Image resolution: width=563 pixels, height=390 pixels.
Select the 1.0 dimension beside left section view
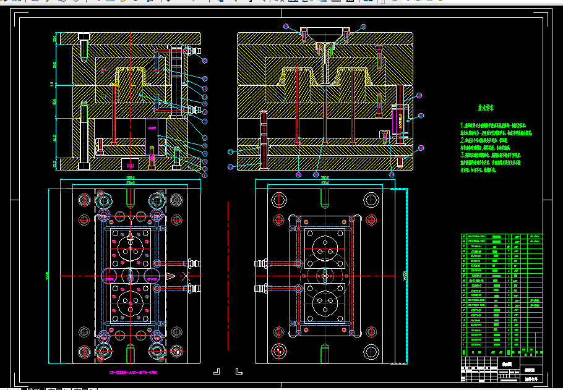pos(52,84)
